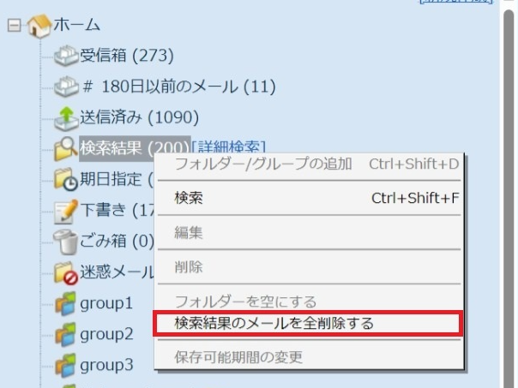Click the spam (迷惑メール) folder icon
518x388 pixels.
tap(65, 272)
